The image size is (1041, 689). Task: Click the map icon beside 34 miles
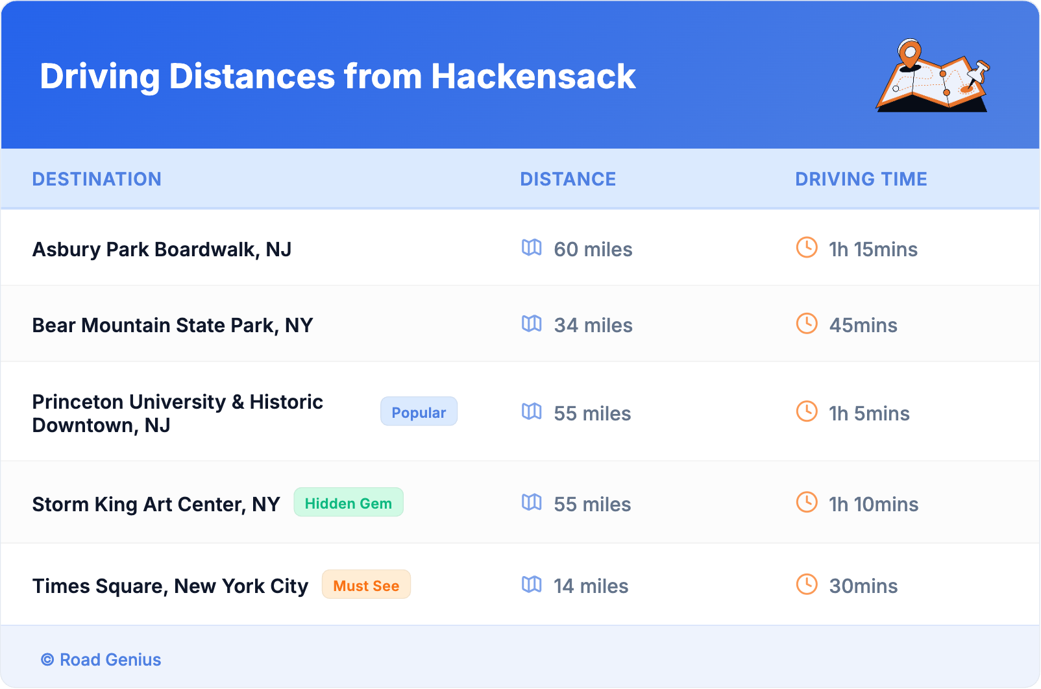coord(532,324)
